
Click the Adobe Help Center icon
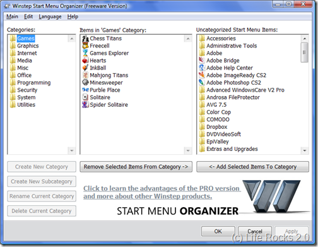(202, 68)
